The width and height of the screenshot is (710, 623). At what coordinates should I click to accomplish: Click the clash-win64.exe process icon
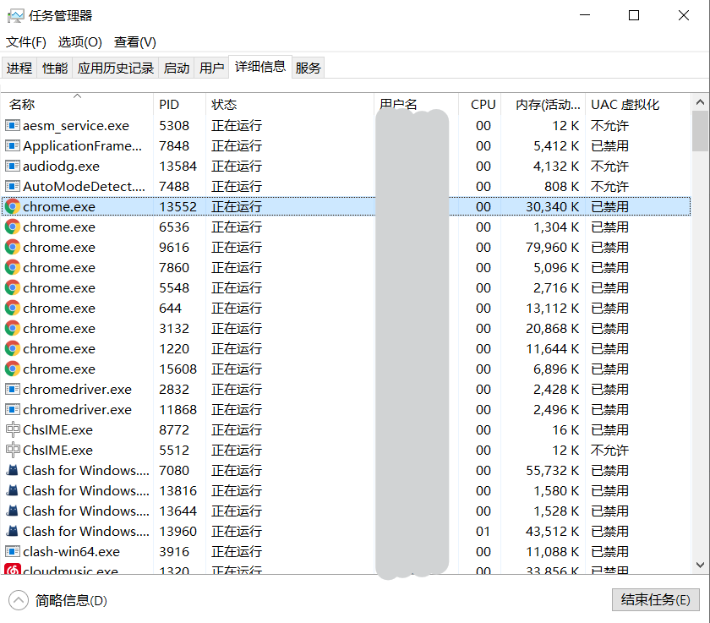point(13,551)
